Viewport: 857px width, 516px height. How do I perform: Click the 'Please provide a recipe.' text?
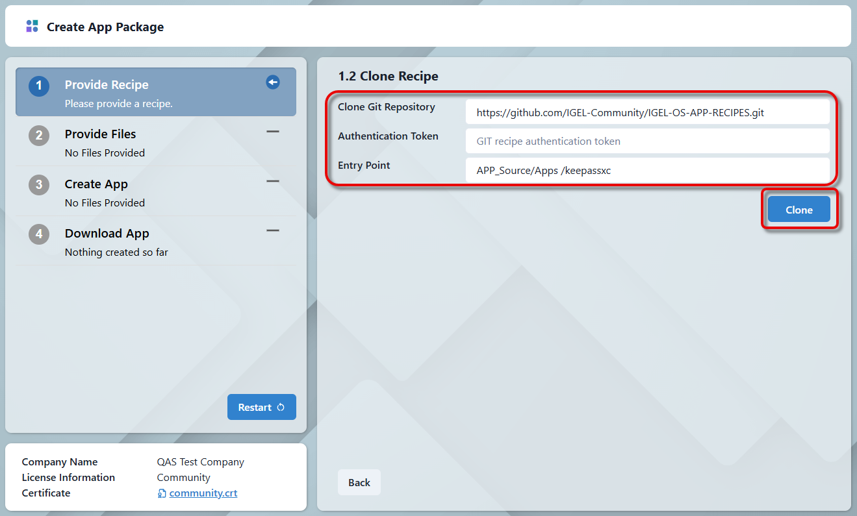(119, 104)
